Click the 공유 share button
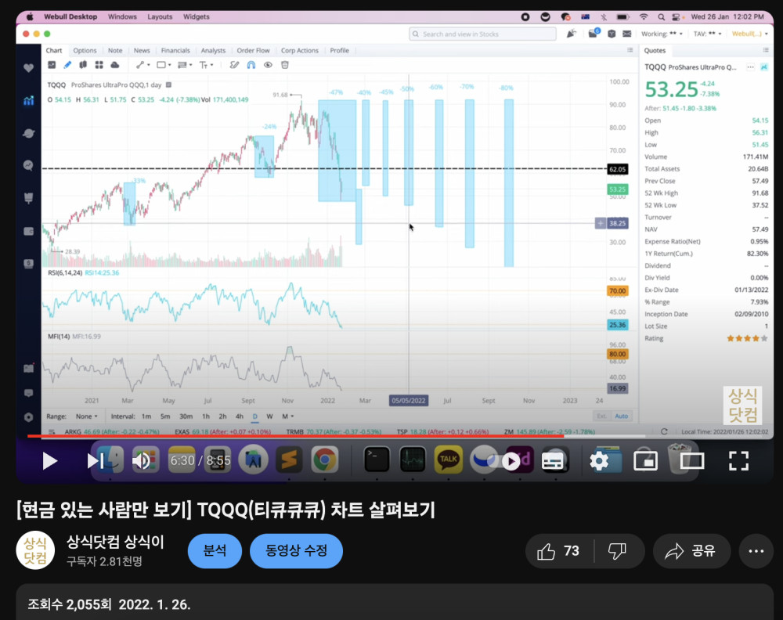783x620 pixels. point(691,550)
